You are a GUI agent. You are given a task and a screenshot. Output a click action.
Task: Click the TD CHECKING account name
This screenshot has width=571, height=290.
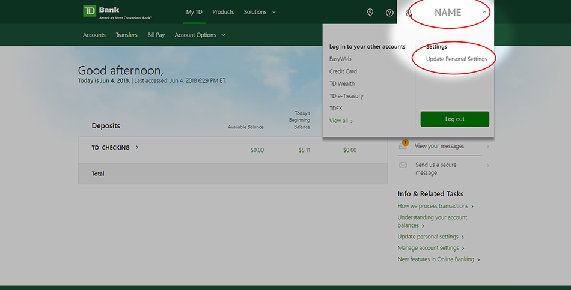(111, 147)
